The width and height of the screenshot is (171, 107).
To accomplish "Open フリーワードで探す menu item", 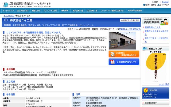I will pyautogui.click(x=50, y=11).
